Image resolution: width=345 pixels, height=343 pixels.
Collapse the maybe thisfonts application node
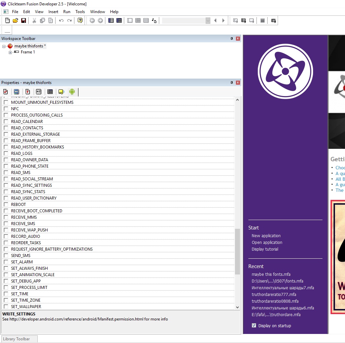coord(4,46)
